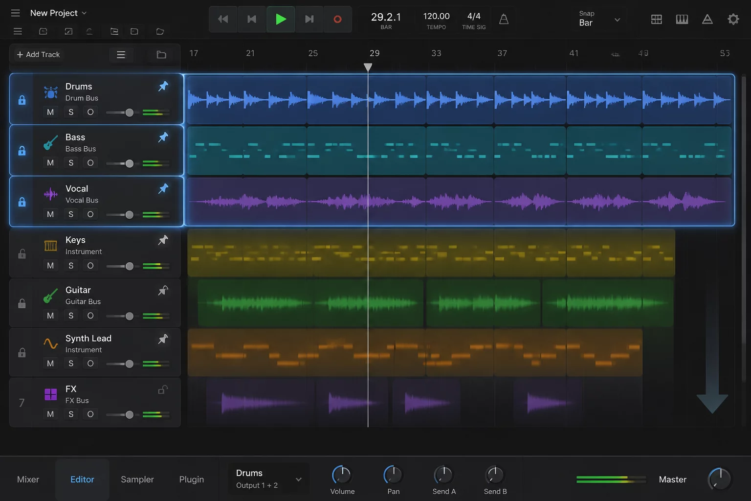Click the FX track purple grid icon

click(x=50, y=394)
